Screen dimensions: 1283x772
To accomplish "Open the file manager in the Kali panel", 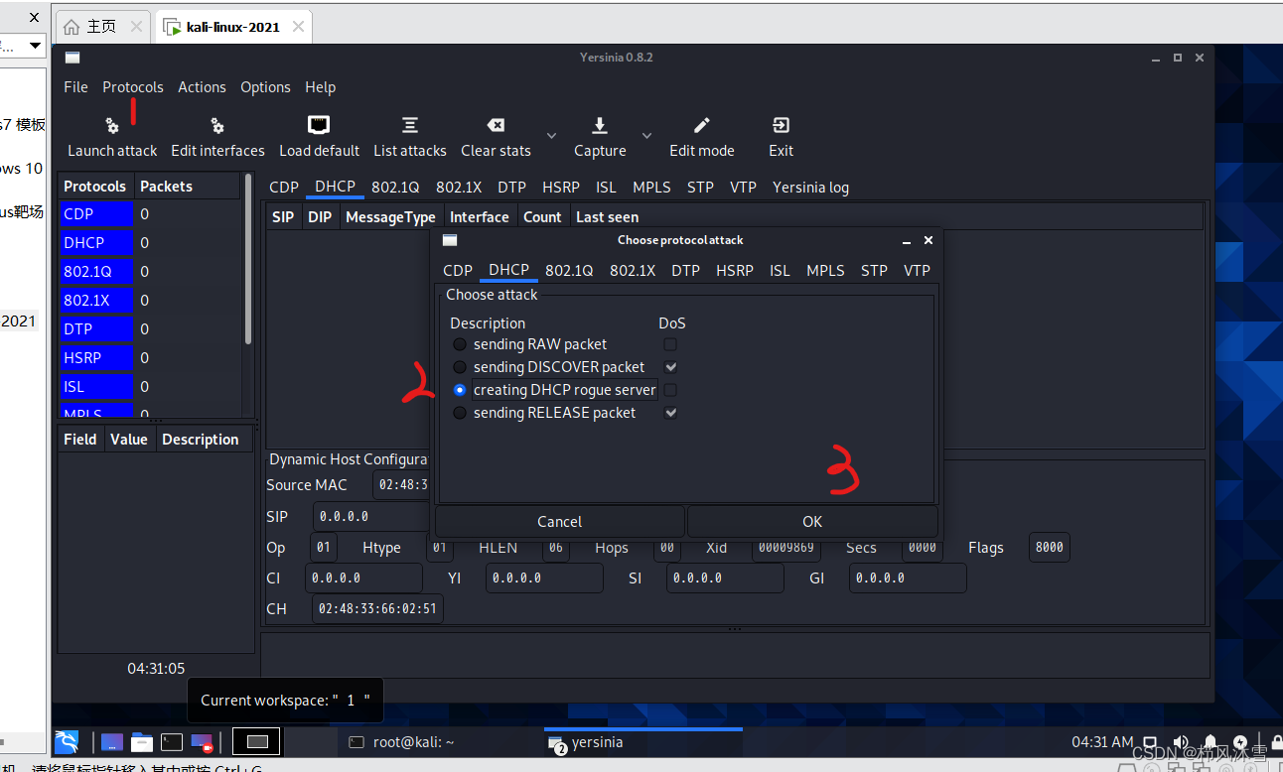I will click(141, 741).
